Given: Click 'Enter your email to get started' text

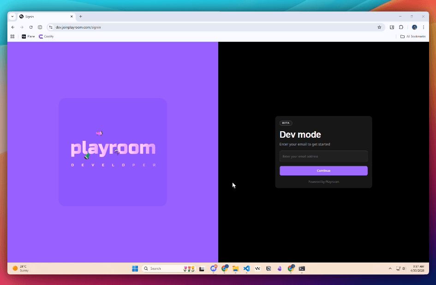Looking at the screenshot, I should click(305, 144).
